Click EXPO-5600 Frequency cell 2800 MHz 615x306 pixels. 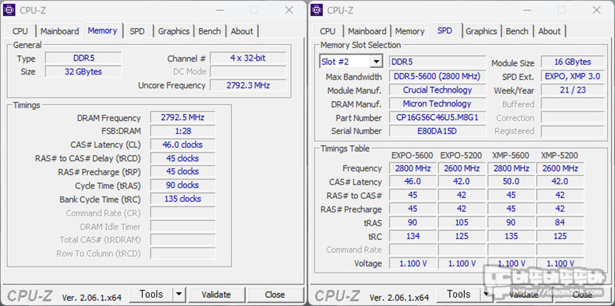pyautogui.click(x=413, y=168)
